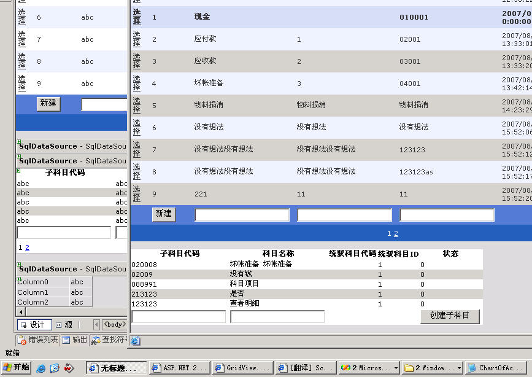Click the tag navigator left arrow before <body>
Image resolution: width=532 pixels, height=377 pixels.
[96, 325]
